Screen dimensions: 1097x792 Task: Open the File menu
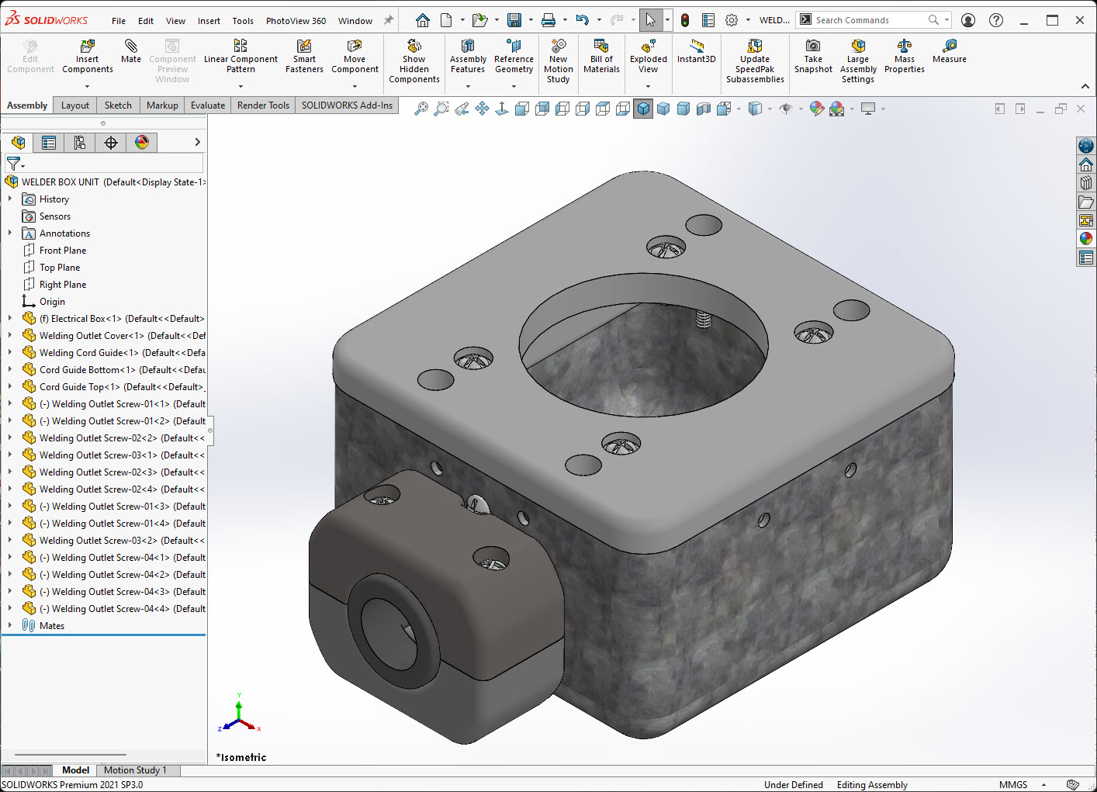pyautogui.click(x=119, y=21)
